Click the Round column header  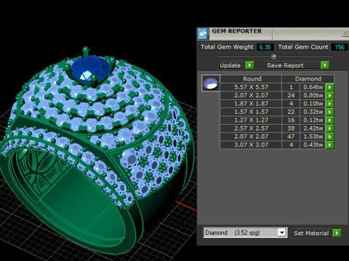(251, 79)
